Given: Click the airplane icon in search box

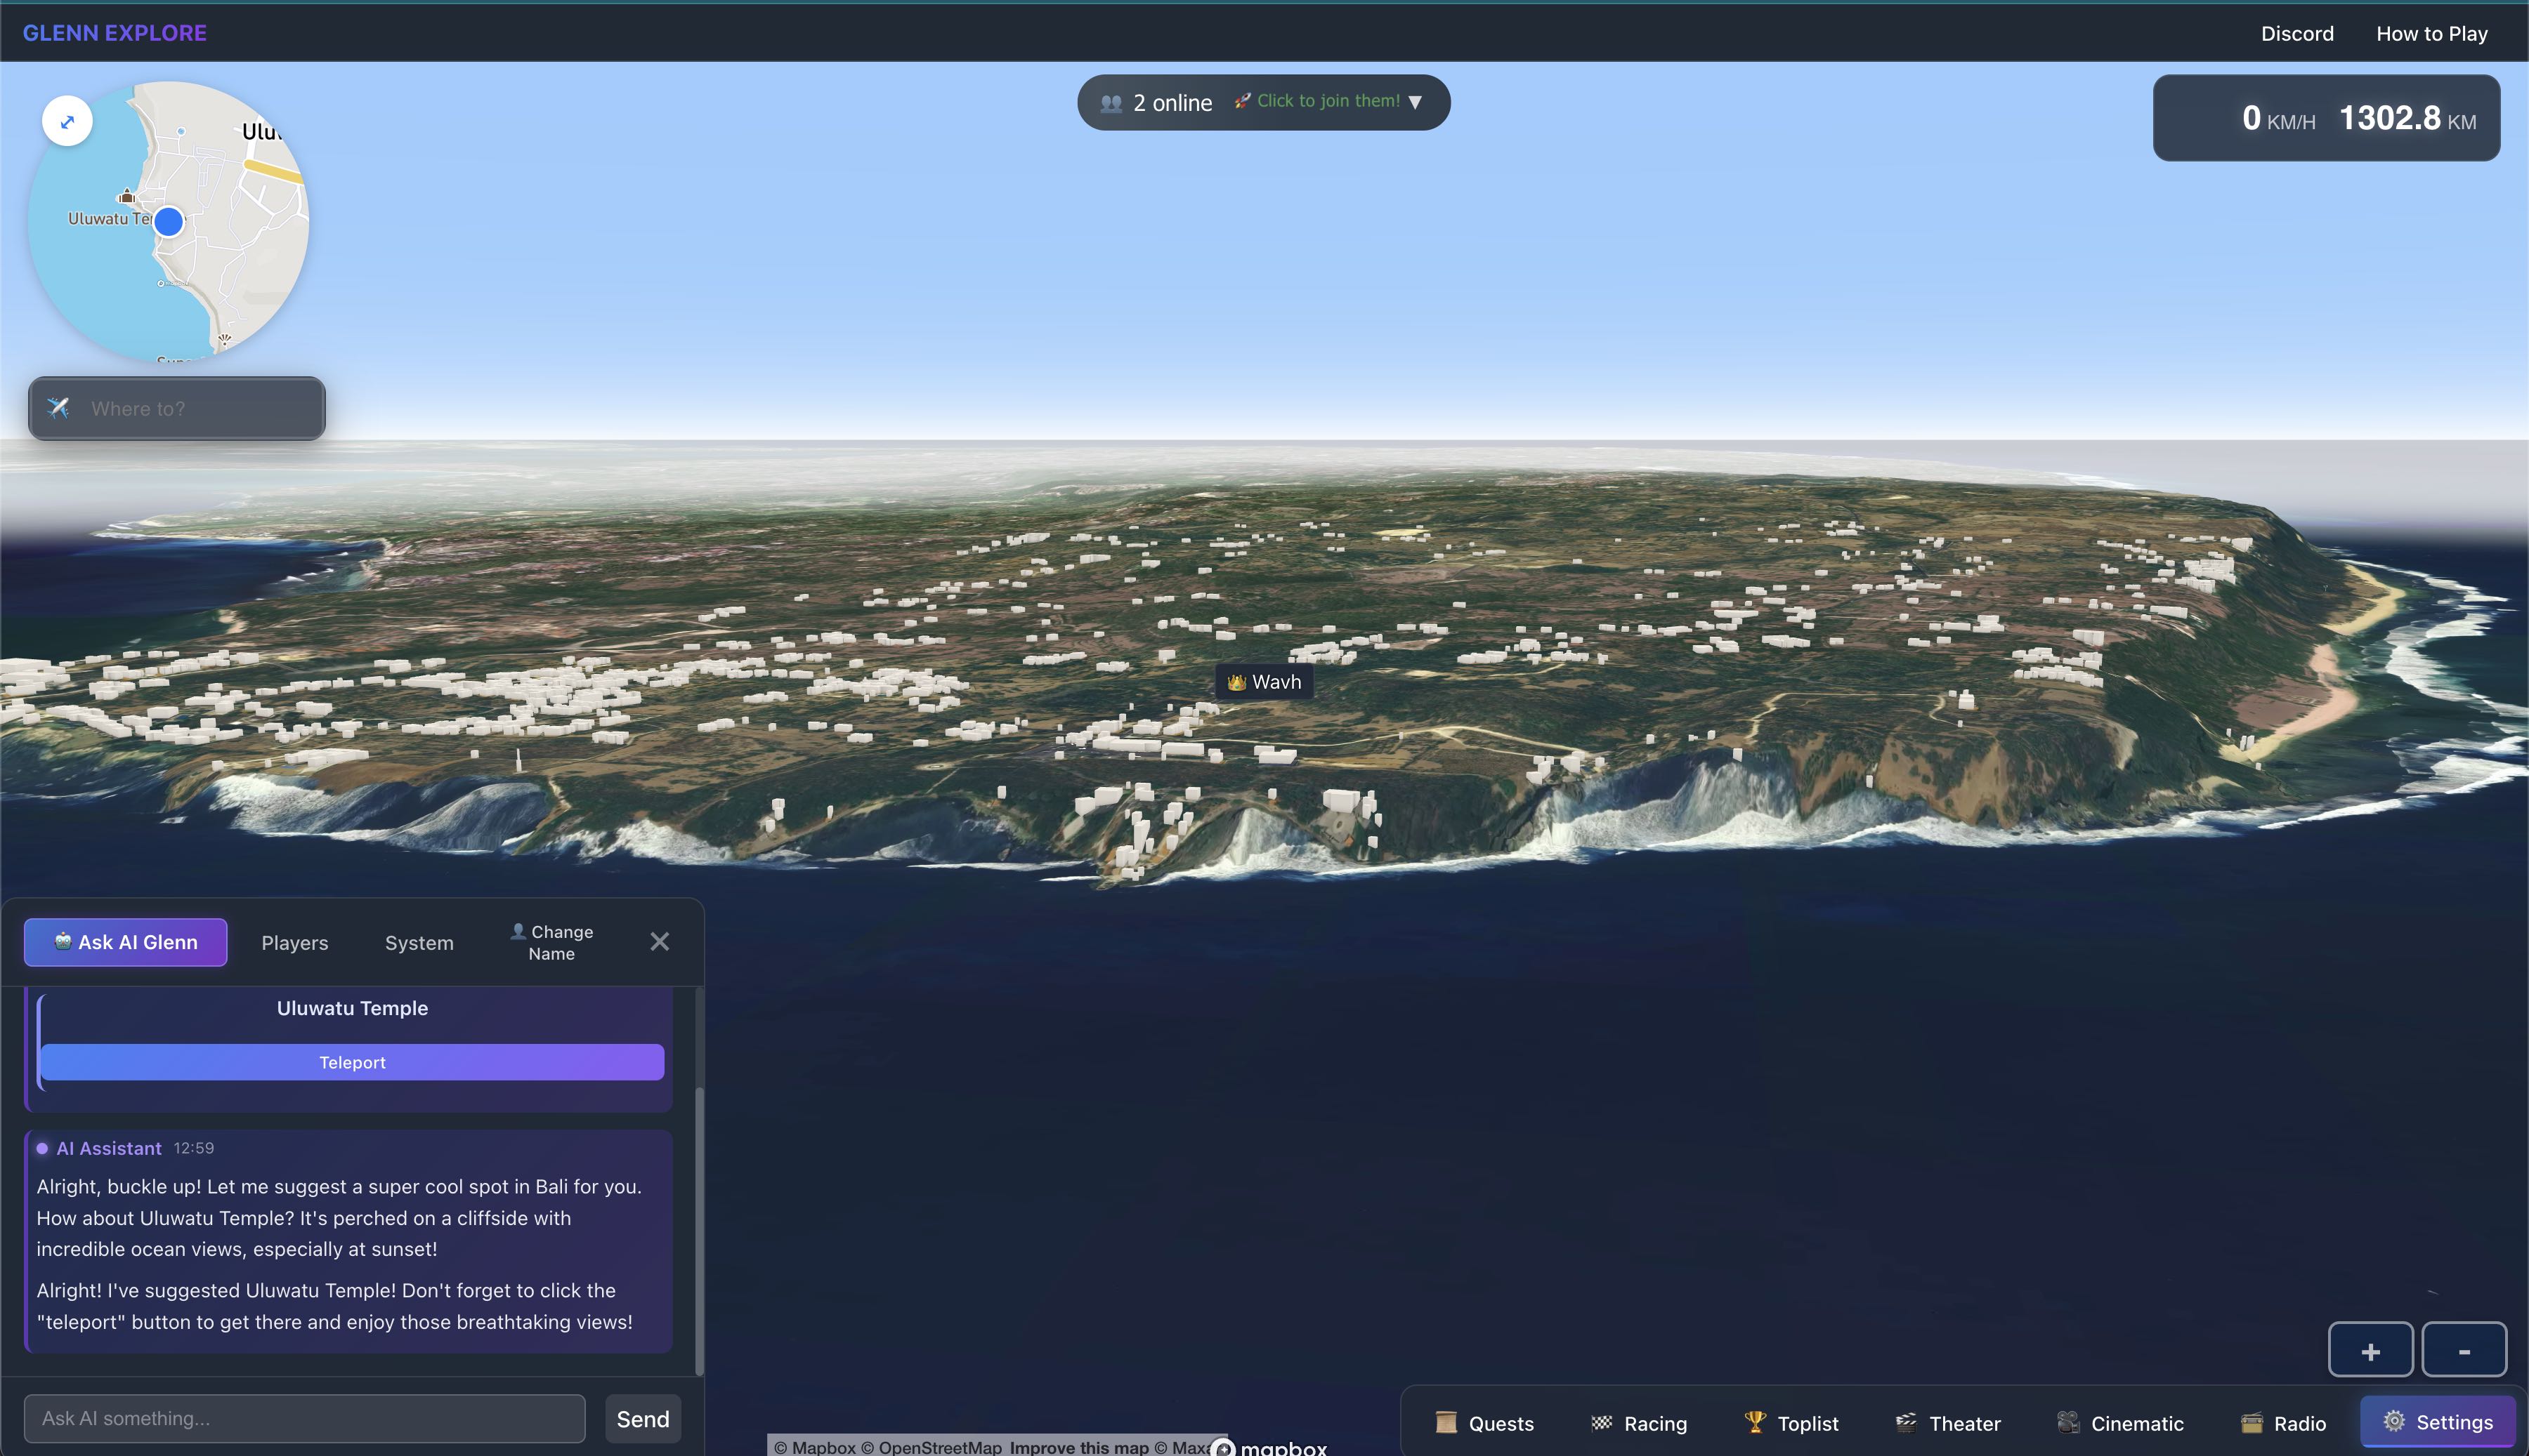Looking at the screenshot, I should click(59, 408).
